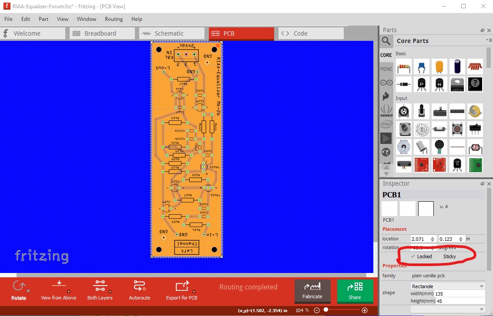Open the SparkFun flame parts bin
493x316 pixels.
[386, 96]
